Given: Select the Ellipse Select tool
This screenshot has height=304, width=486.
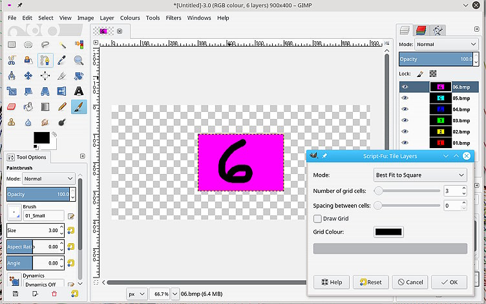Looking at the screenshot, I should click(28, 45).
